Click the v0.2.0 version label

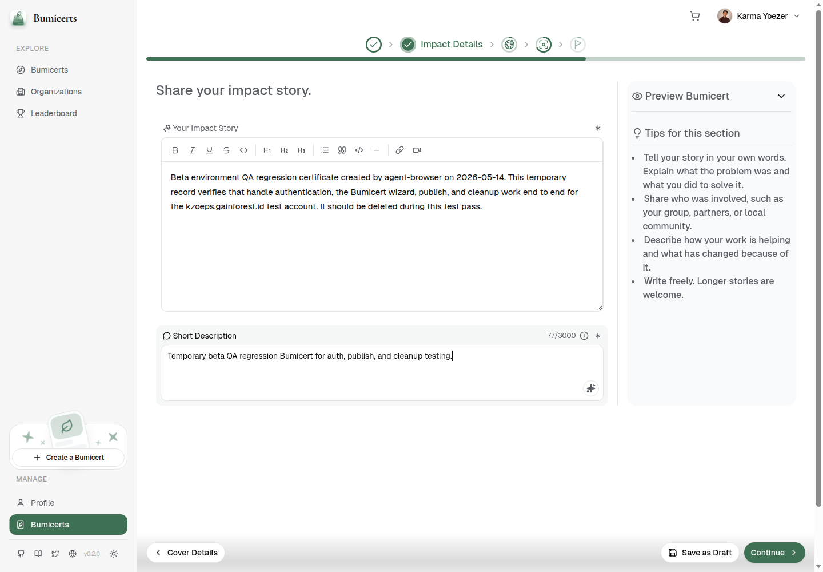point(92,554)
